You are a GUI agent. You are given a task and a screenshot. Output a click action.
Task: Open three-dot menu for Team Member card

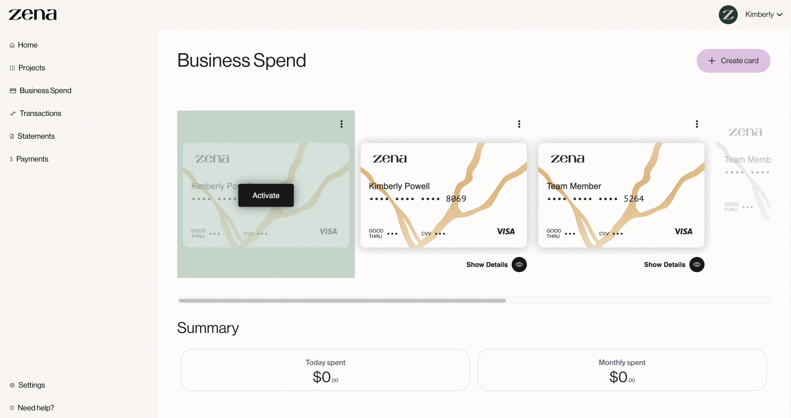[x=697, y=124]
